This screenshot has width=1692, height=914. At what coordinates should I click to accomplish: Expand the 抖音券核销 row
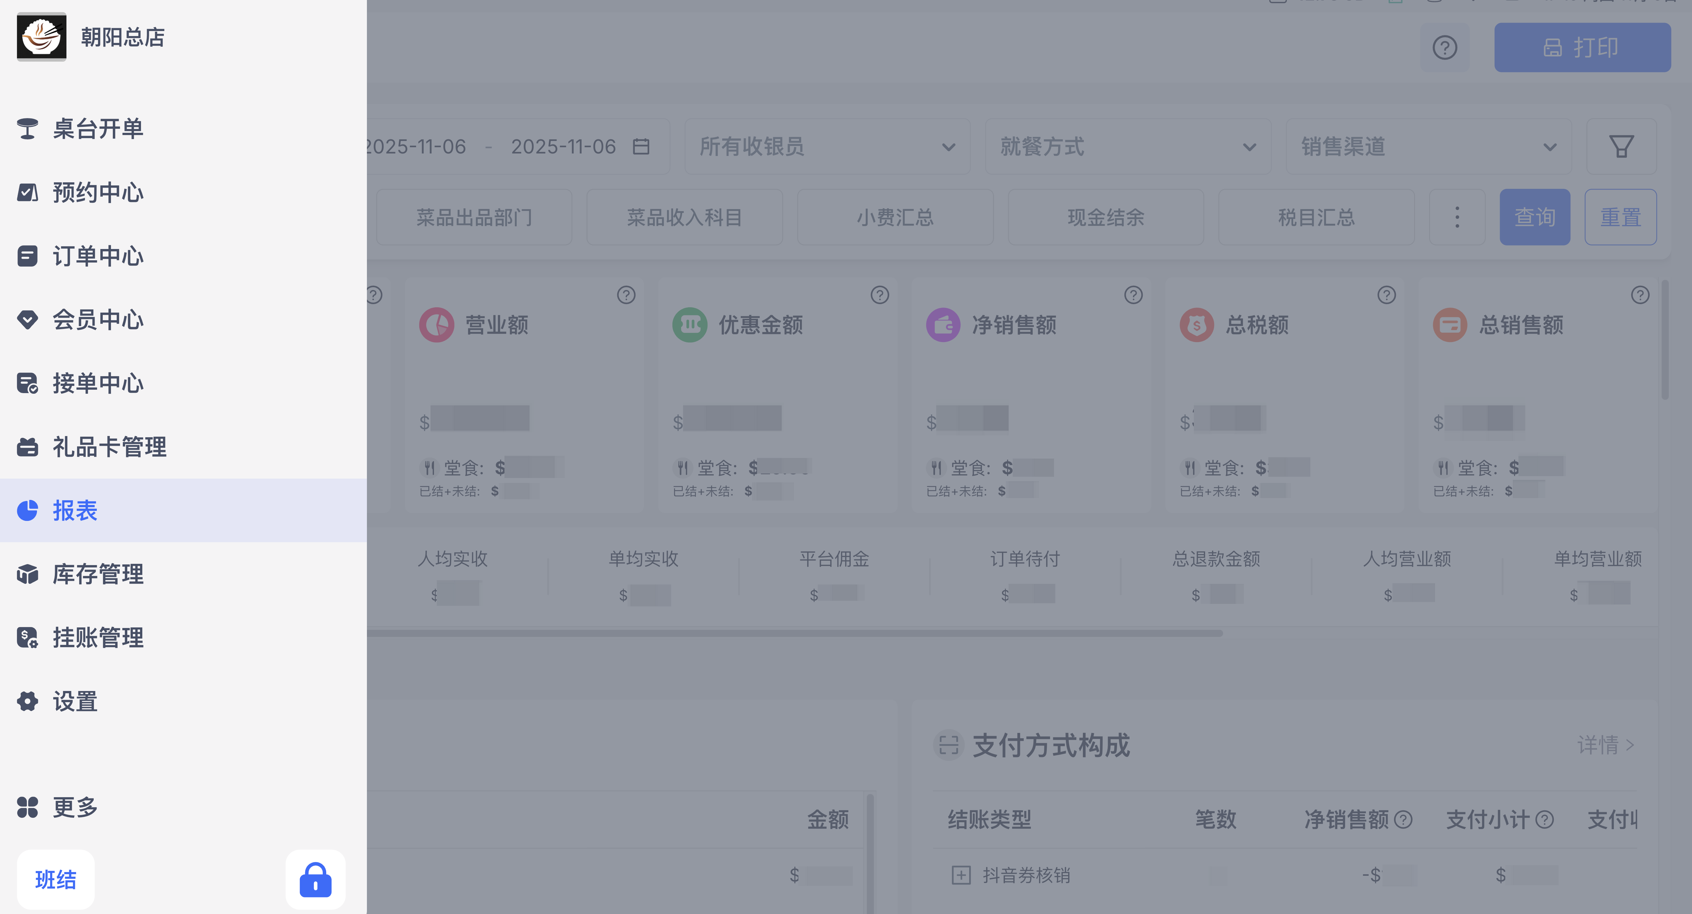click(x=961, y=875)
